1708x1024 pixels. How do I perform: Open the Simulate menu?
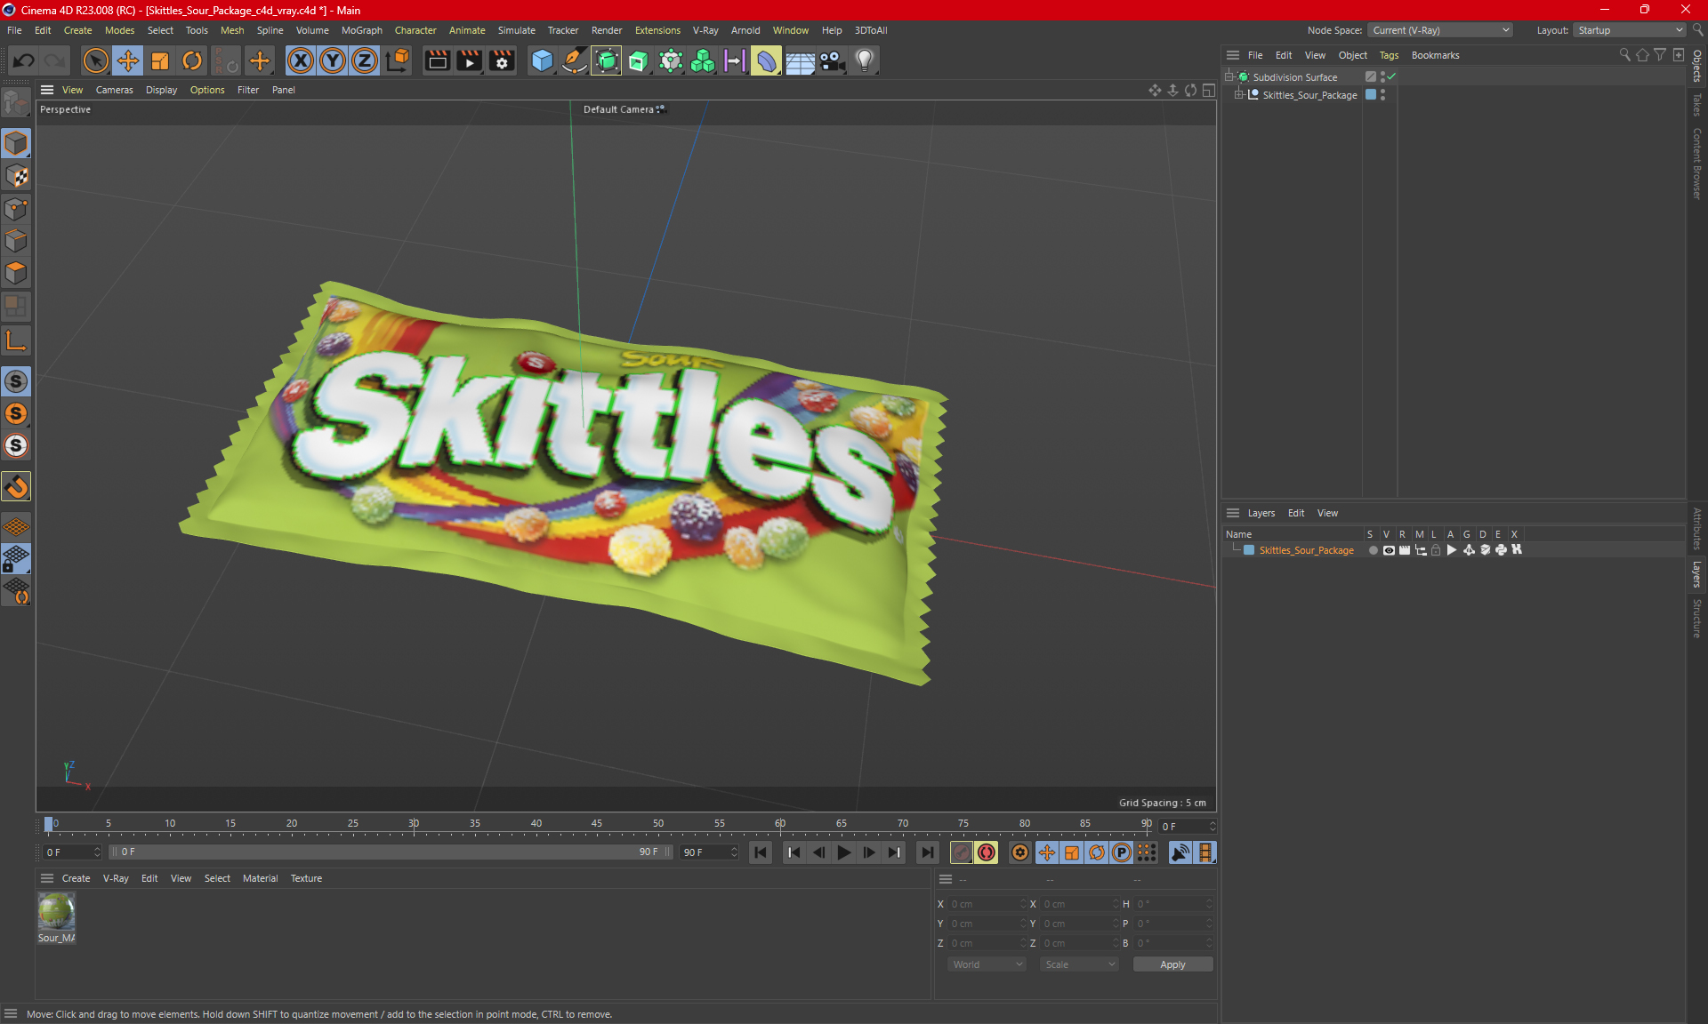click(x=516, y=30)
